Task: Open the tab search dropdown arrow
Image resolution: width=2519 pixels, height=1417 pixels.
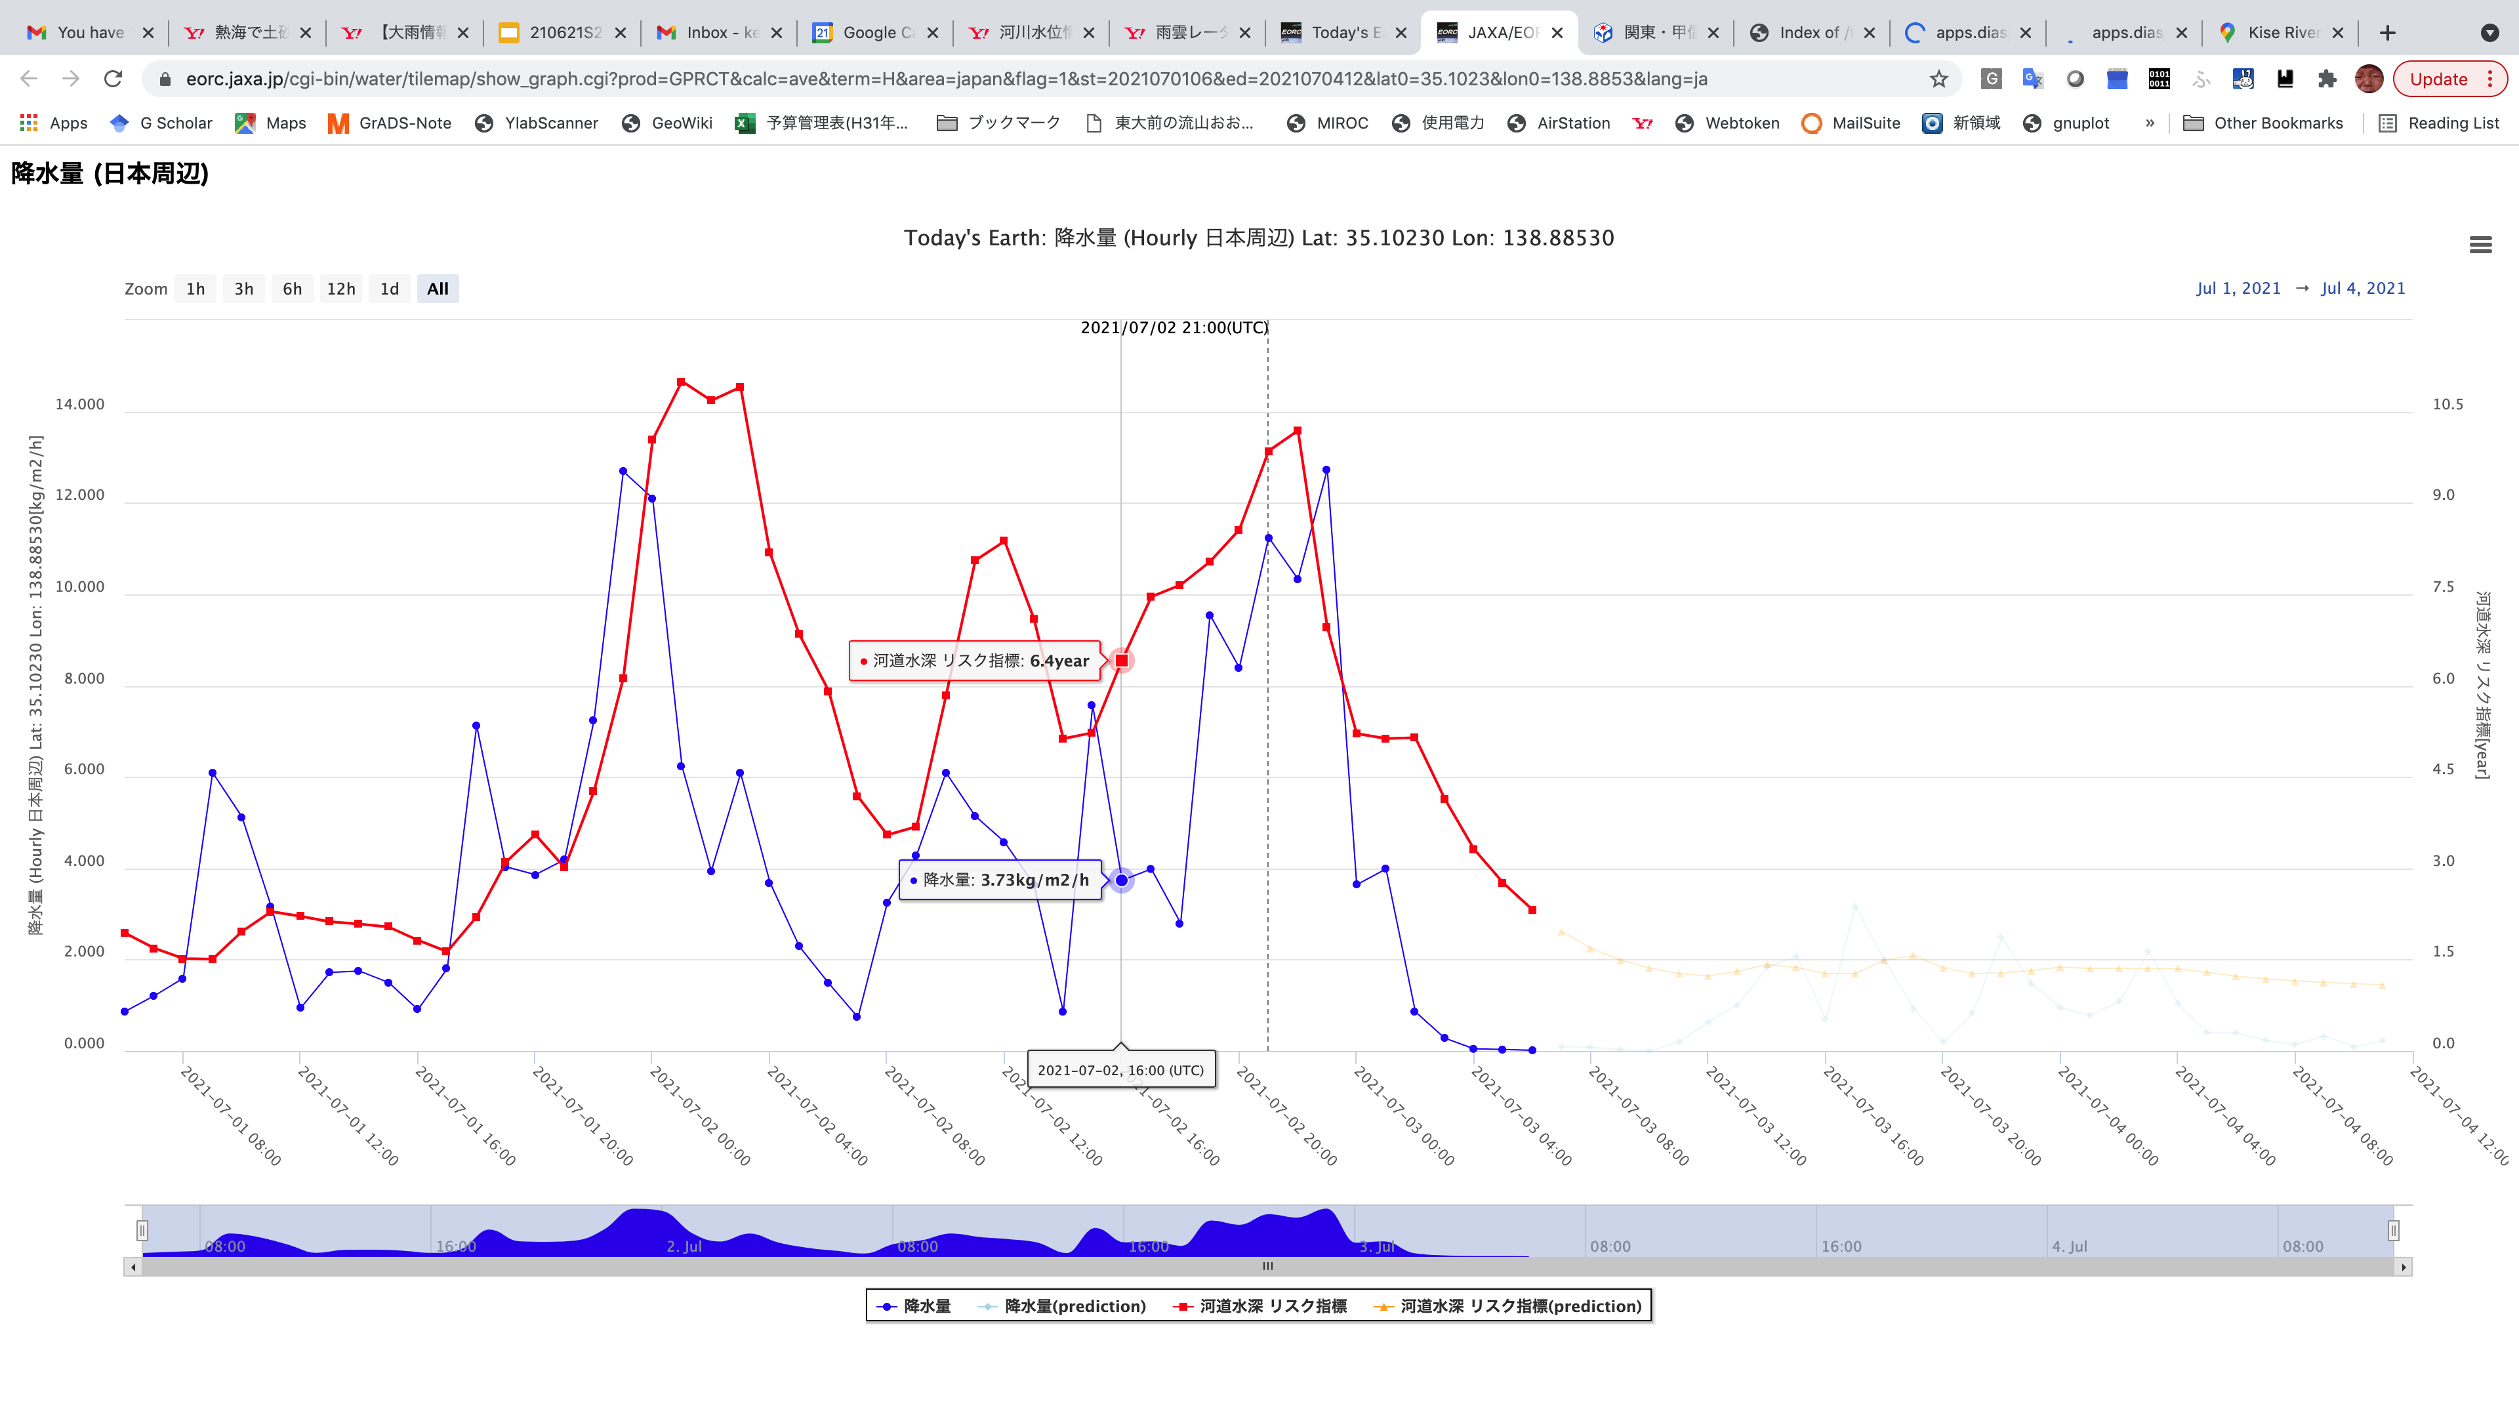Action: click(2489, 32)
